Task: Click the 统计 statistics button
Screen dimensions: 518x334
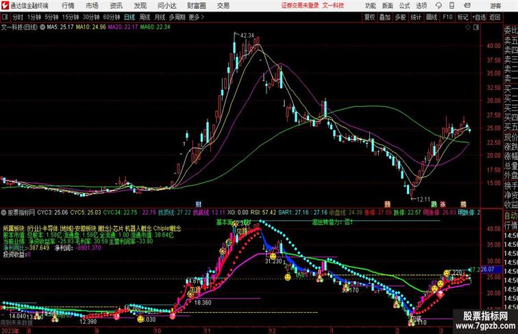Action: (416, 17)
